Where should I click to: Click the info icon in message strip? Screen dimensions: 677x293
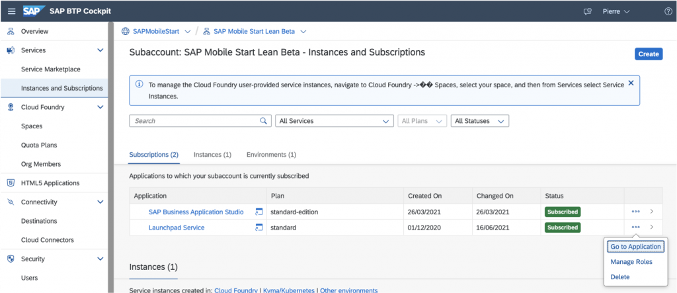tap(139, 84)
